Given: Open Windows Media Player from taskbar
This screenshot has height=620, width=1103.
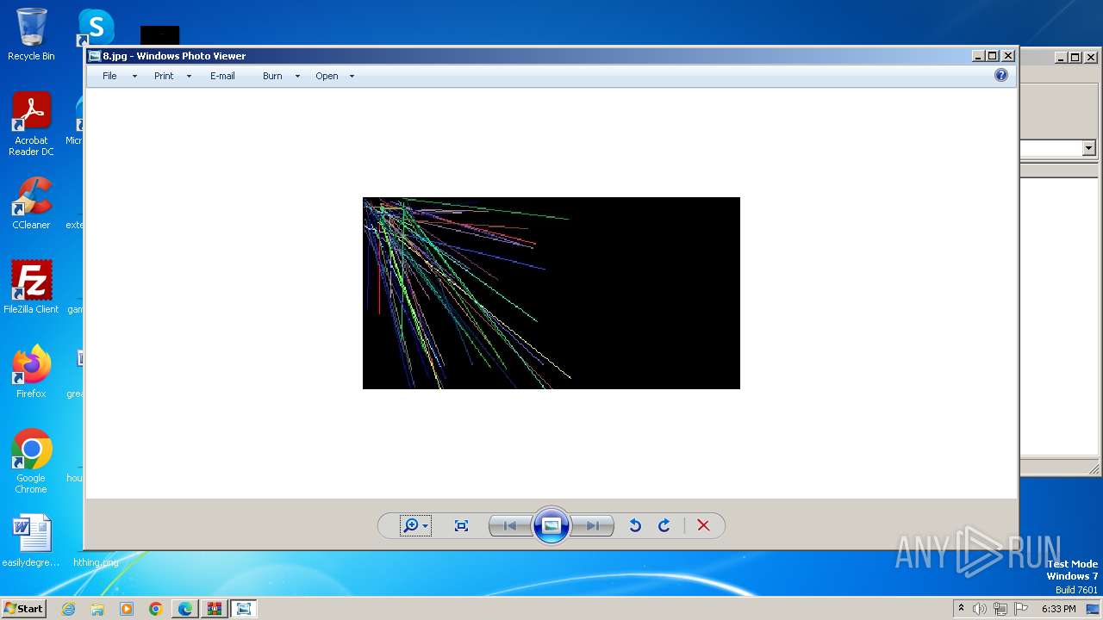Looking at the screenshot, I should click(x=127, y=609).
